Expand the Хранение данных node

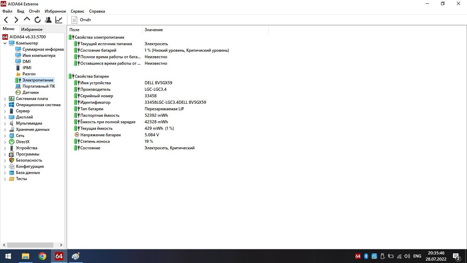pos(5,129)
